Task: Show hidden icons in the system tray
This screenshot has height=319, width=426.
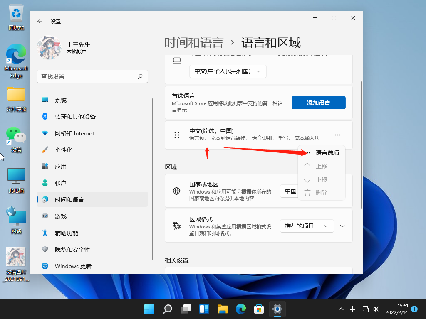Action: pyautogui.click(x=341, y=309)
